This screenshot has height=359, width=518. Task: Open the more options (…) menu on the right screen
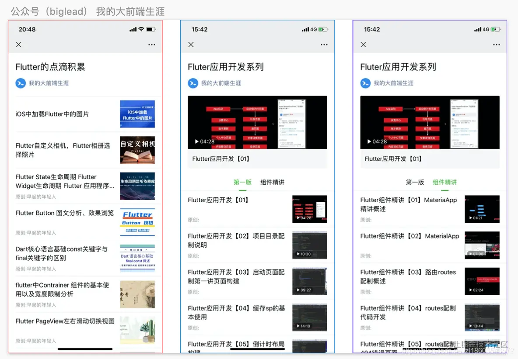pos(496,44)
